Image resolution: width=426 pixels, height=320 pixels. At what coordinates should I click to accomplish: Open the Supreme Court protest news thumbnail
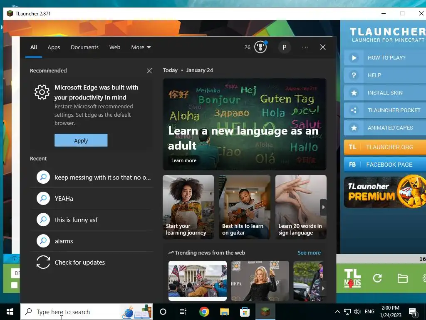pyautogui.click(x=198, y=281)
